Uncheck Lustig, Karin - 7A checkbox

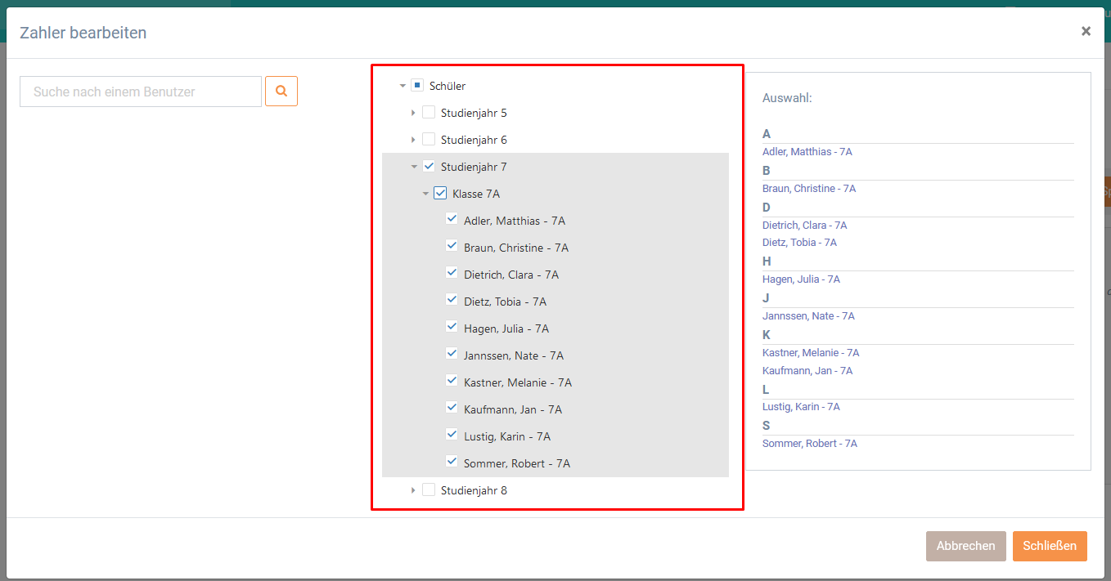point(452,436)
